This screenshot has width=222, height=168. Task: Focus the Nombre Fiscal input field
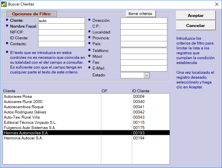[61, 26]
